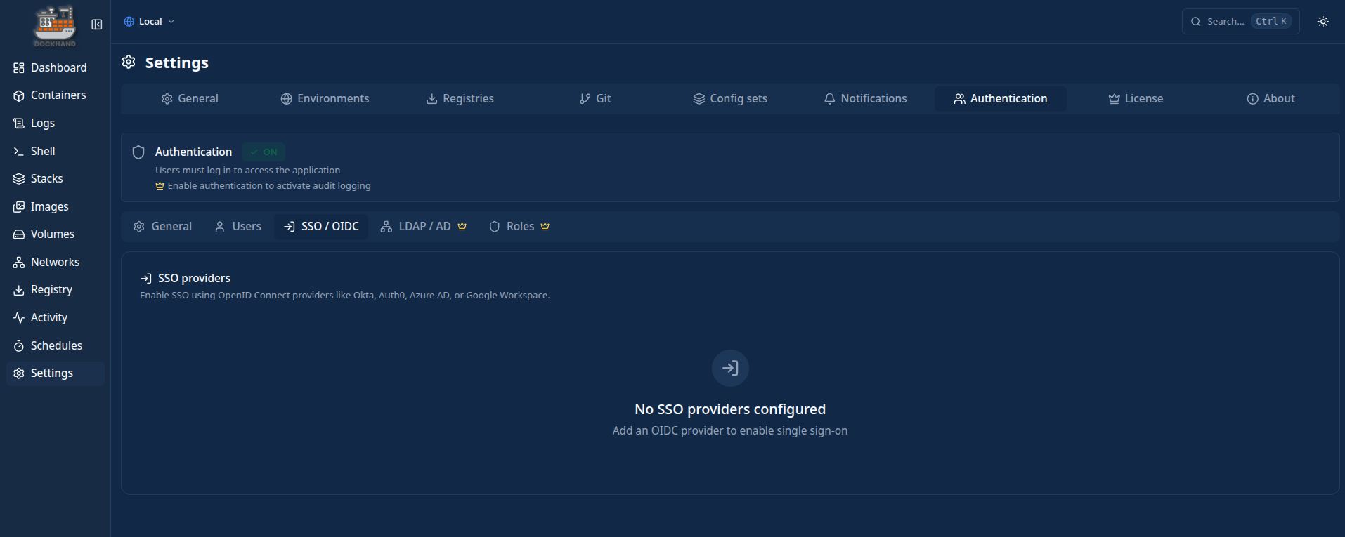Viewport: 1345px width, 537px height.
Task: Switch to the top General settings tab
Action: coord(190,99)
